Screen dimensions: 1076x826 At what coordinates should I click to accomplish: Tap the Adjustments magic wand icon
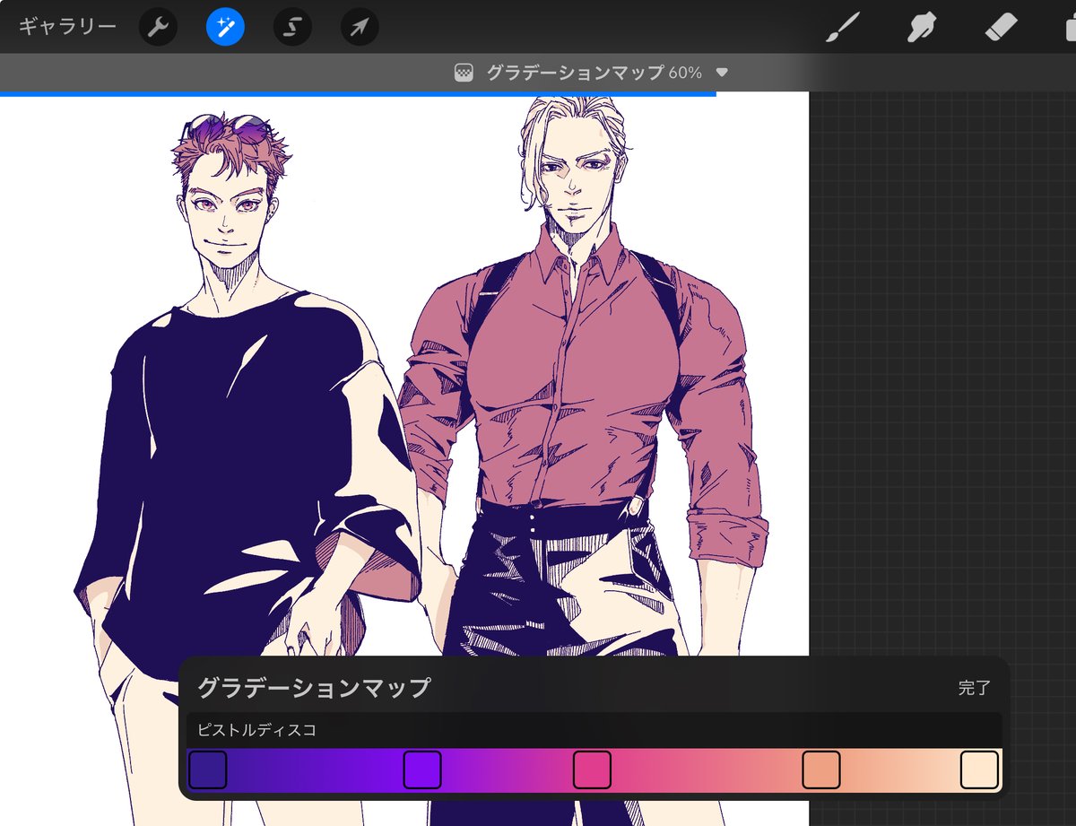pyautogui.click(x=225, y=27)
